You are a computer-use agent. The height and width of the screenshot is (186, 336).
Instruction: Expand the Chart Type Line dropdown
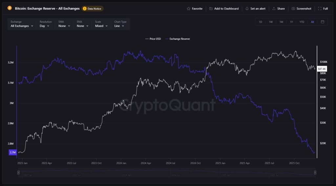click(120, 24)
